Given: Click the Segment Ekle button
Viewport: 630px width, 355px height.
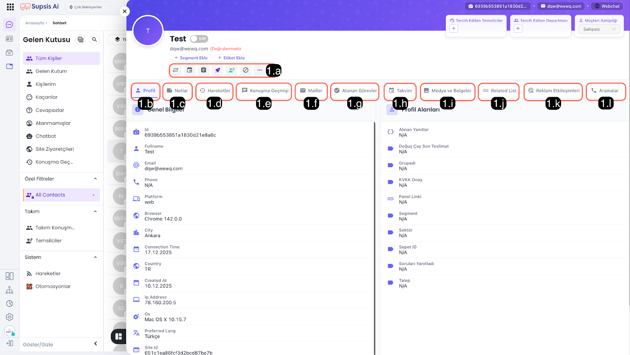Looking at the screenshot, I should (x=191, y=58).
